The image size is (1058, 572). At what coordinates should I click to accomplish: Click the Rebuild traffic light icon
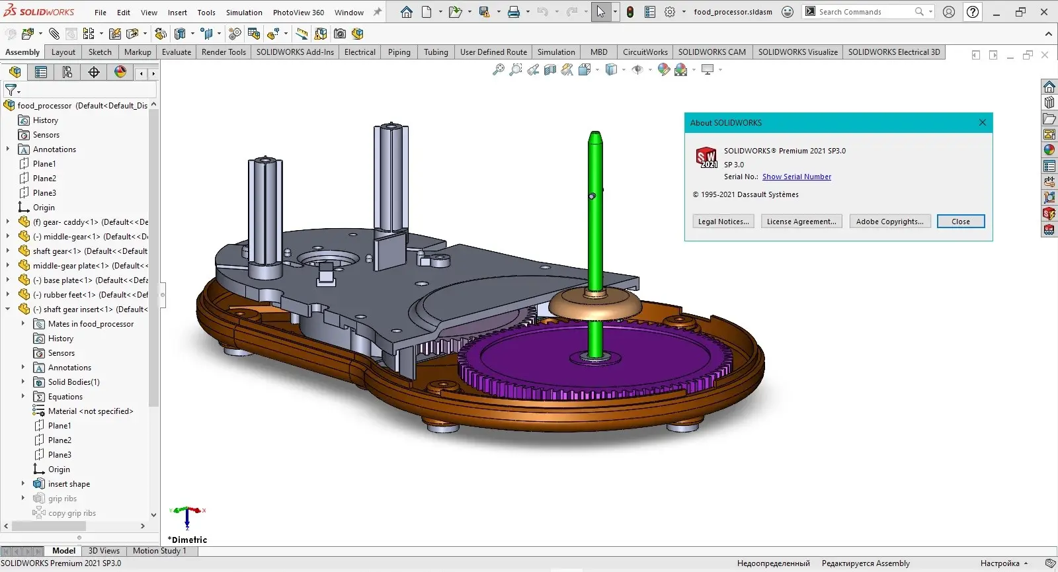[x=630, y=12]
